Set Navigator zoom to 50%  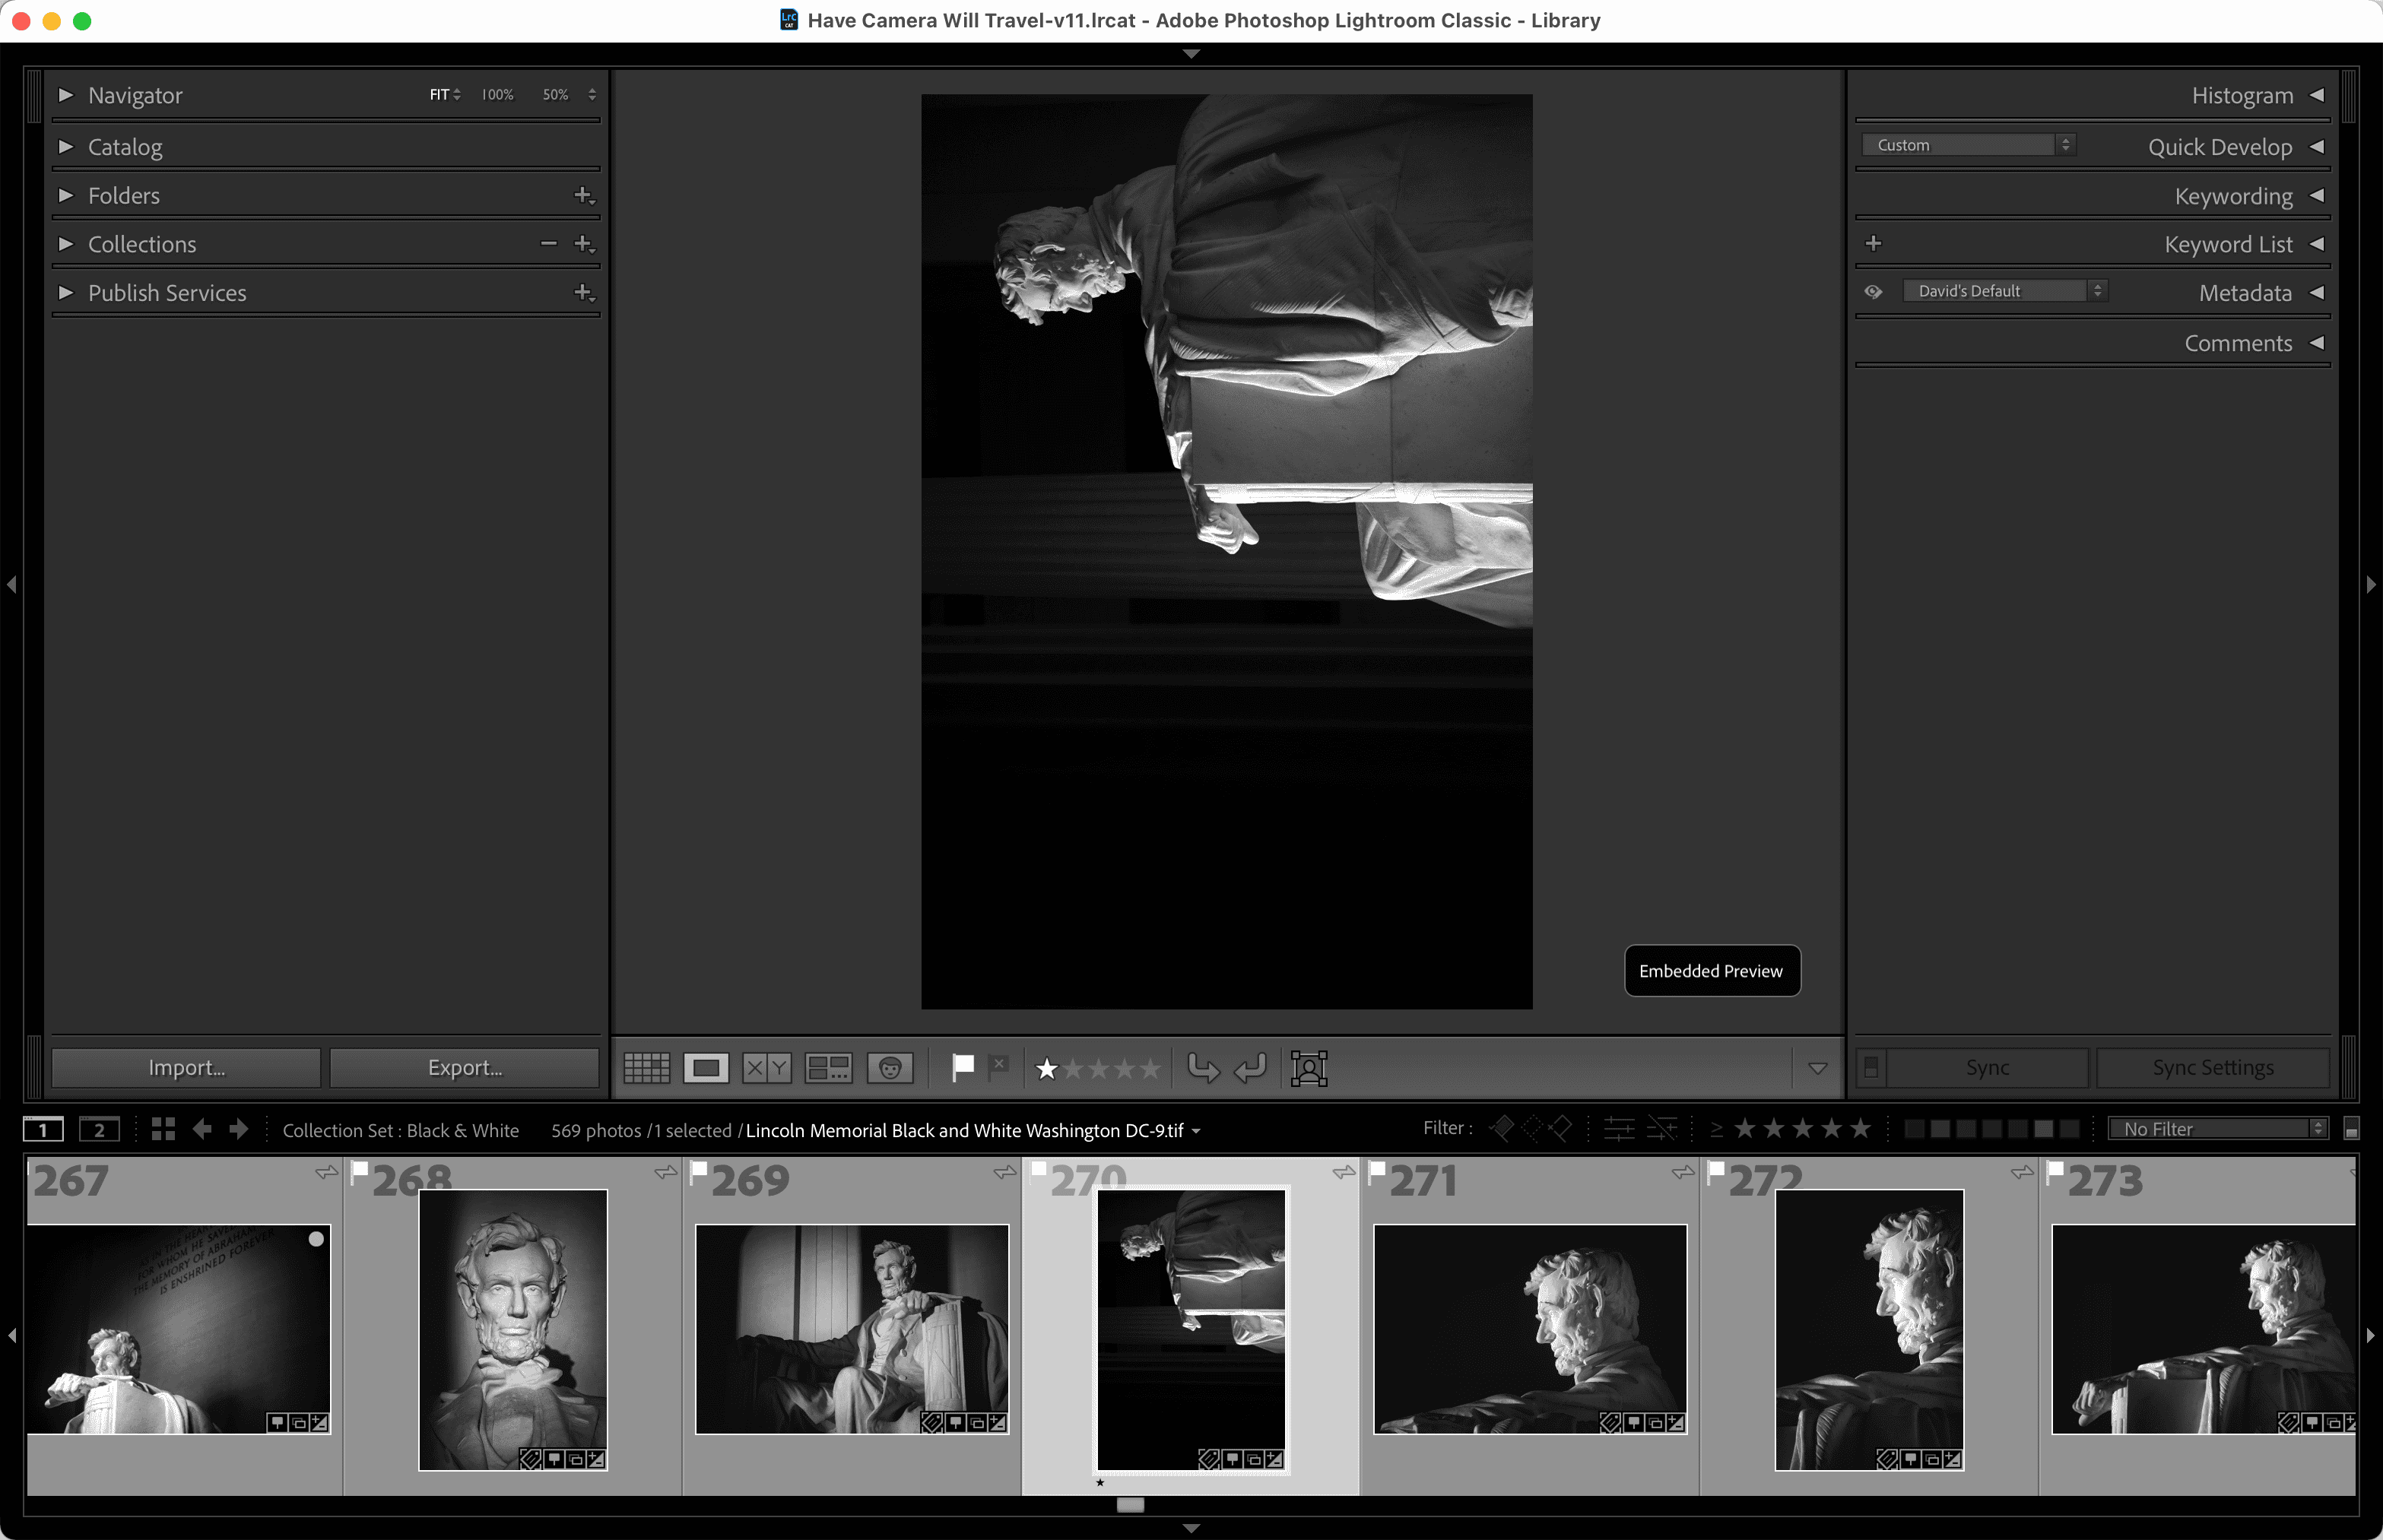tap(555, 94)
